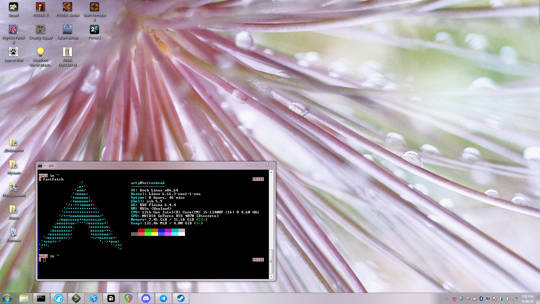
Task: Open the night color monitor tray icon
Action: [488, 298]
